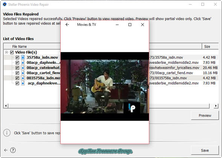Click Stellar Phoenix app logo icon

[5, 5]
